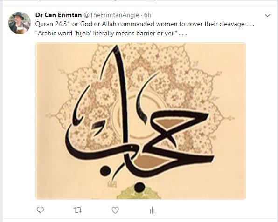Open the tweet analytics bar chart icon

pyautogui.click(x=153, y=210)
